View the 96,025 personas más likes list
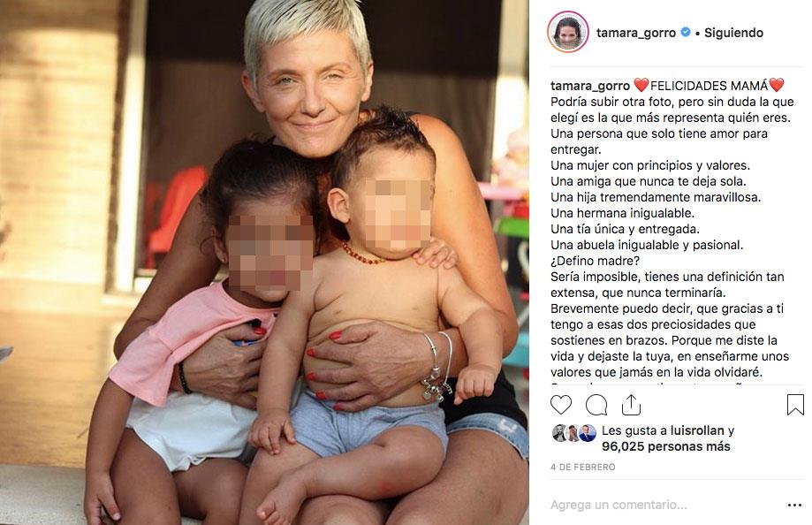 click(666, 446)
